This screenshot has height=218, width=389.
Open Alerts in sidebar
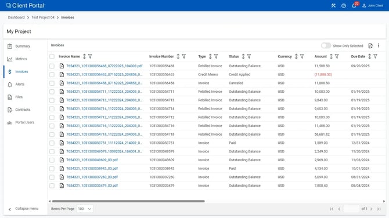(25, 84)
